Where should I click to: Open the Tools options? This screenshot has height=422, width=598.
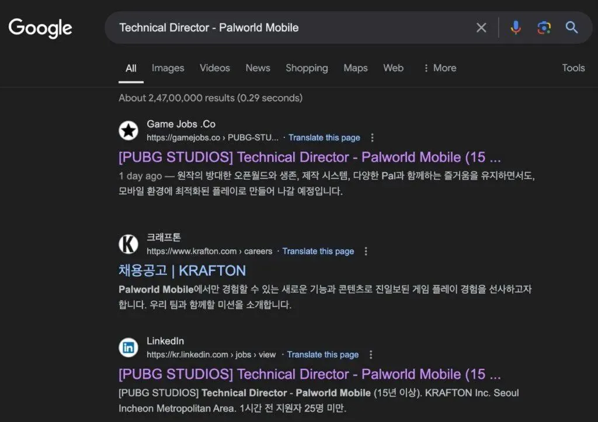(573, 68)
